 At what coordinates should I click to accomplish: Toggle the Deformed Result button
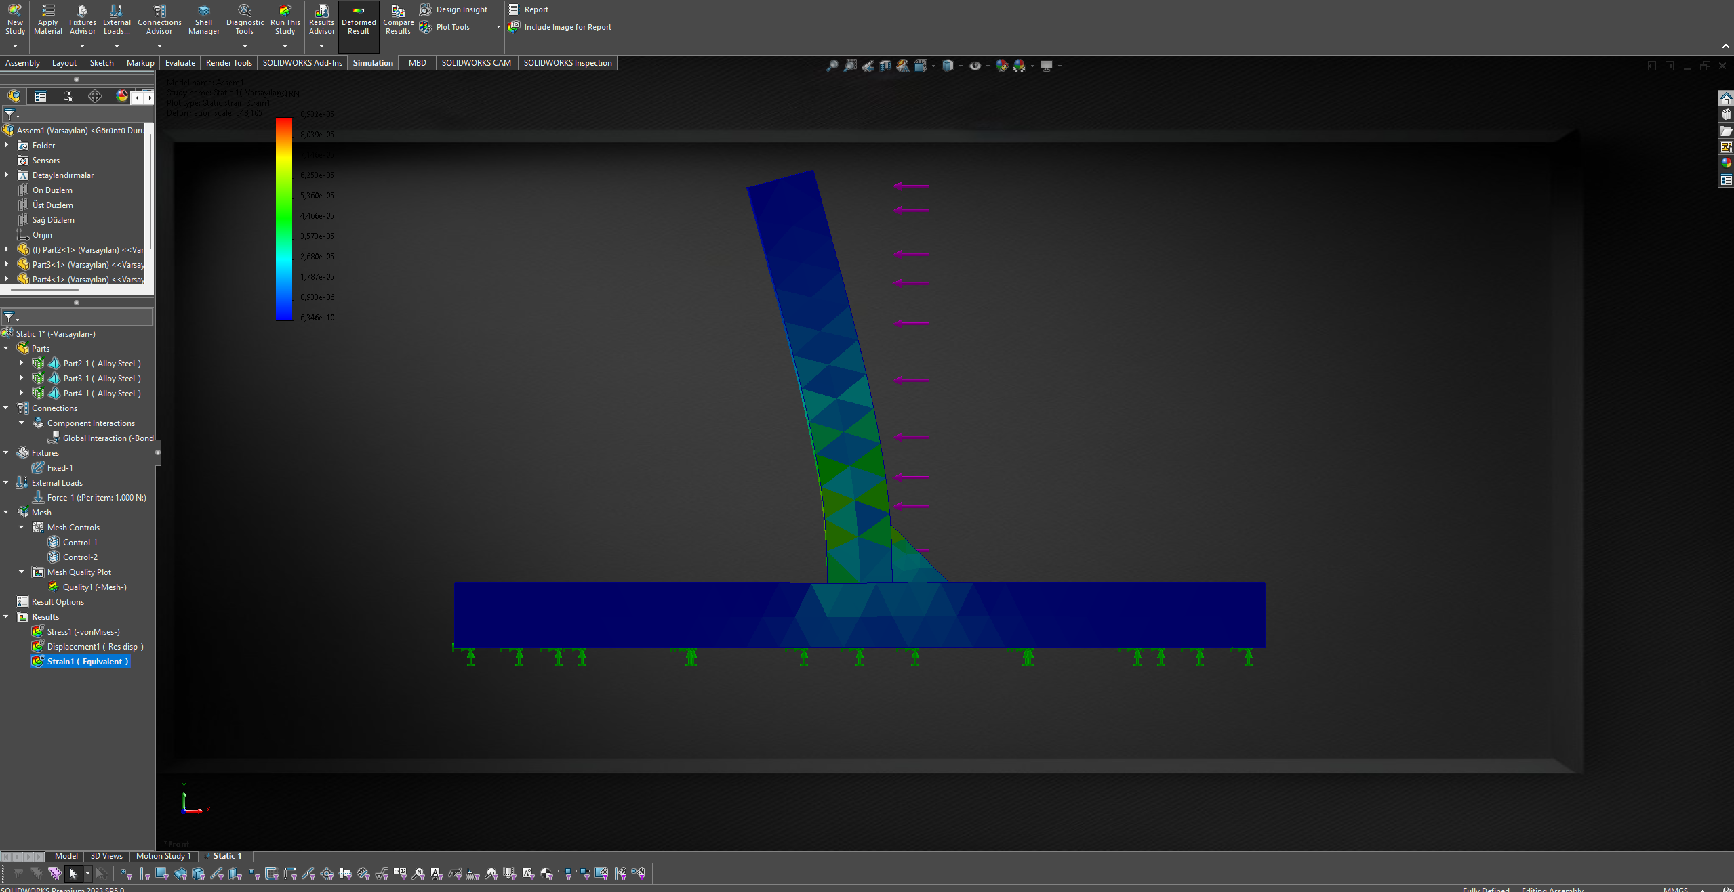tap(359, 19)
